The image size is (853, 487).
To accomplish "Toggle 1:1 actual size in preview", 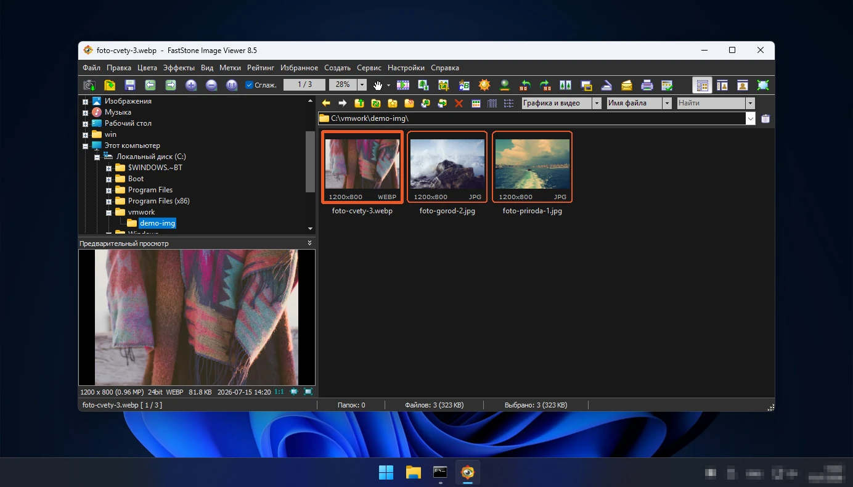I will pyautogui.click(x=279, y=391).
